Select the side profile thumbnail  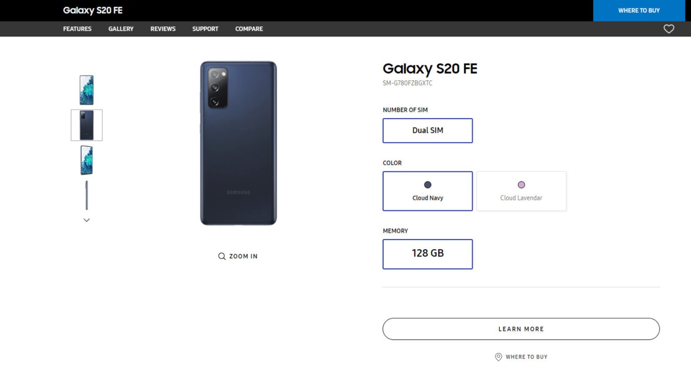click(x=87, y=195)
